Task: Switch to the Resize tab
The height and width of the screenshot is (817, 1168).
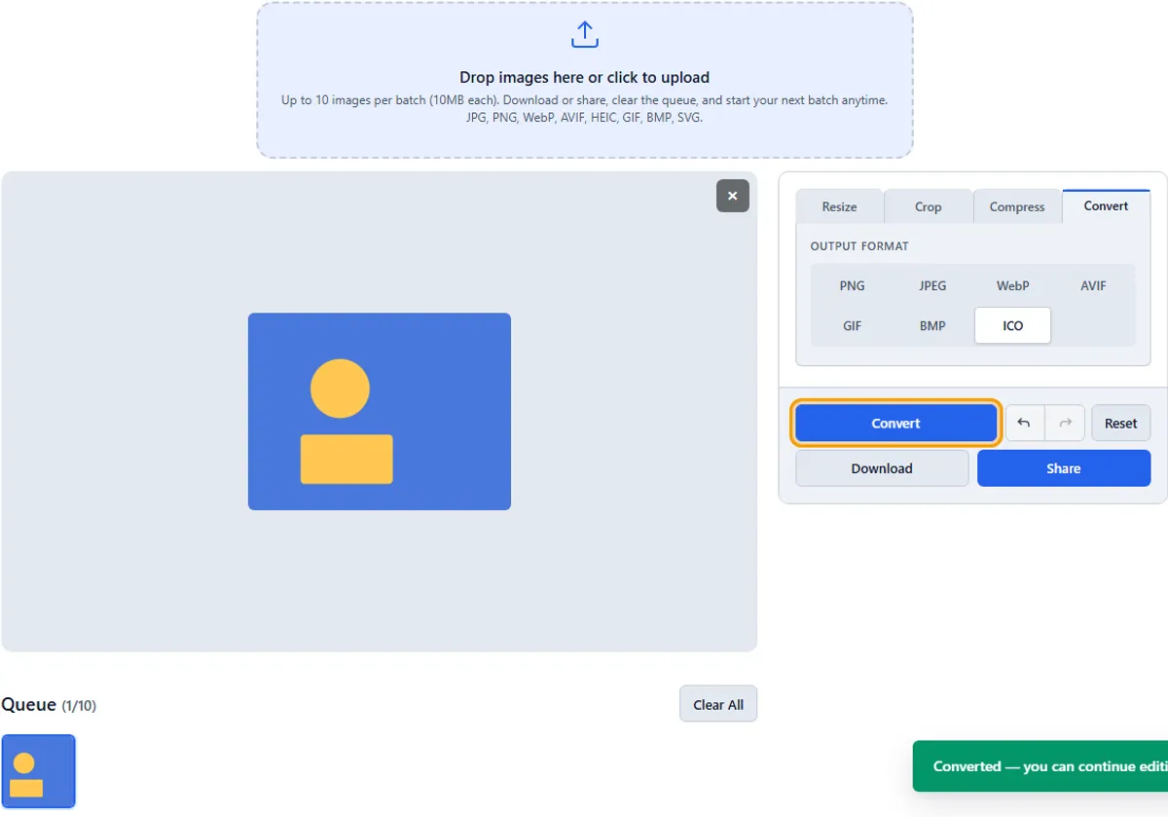Action: (839, 206)
